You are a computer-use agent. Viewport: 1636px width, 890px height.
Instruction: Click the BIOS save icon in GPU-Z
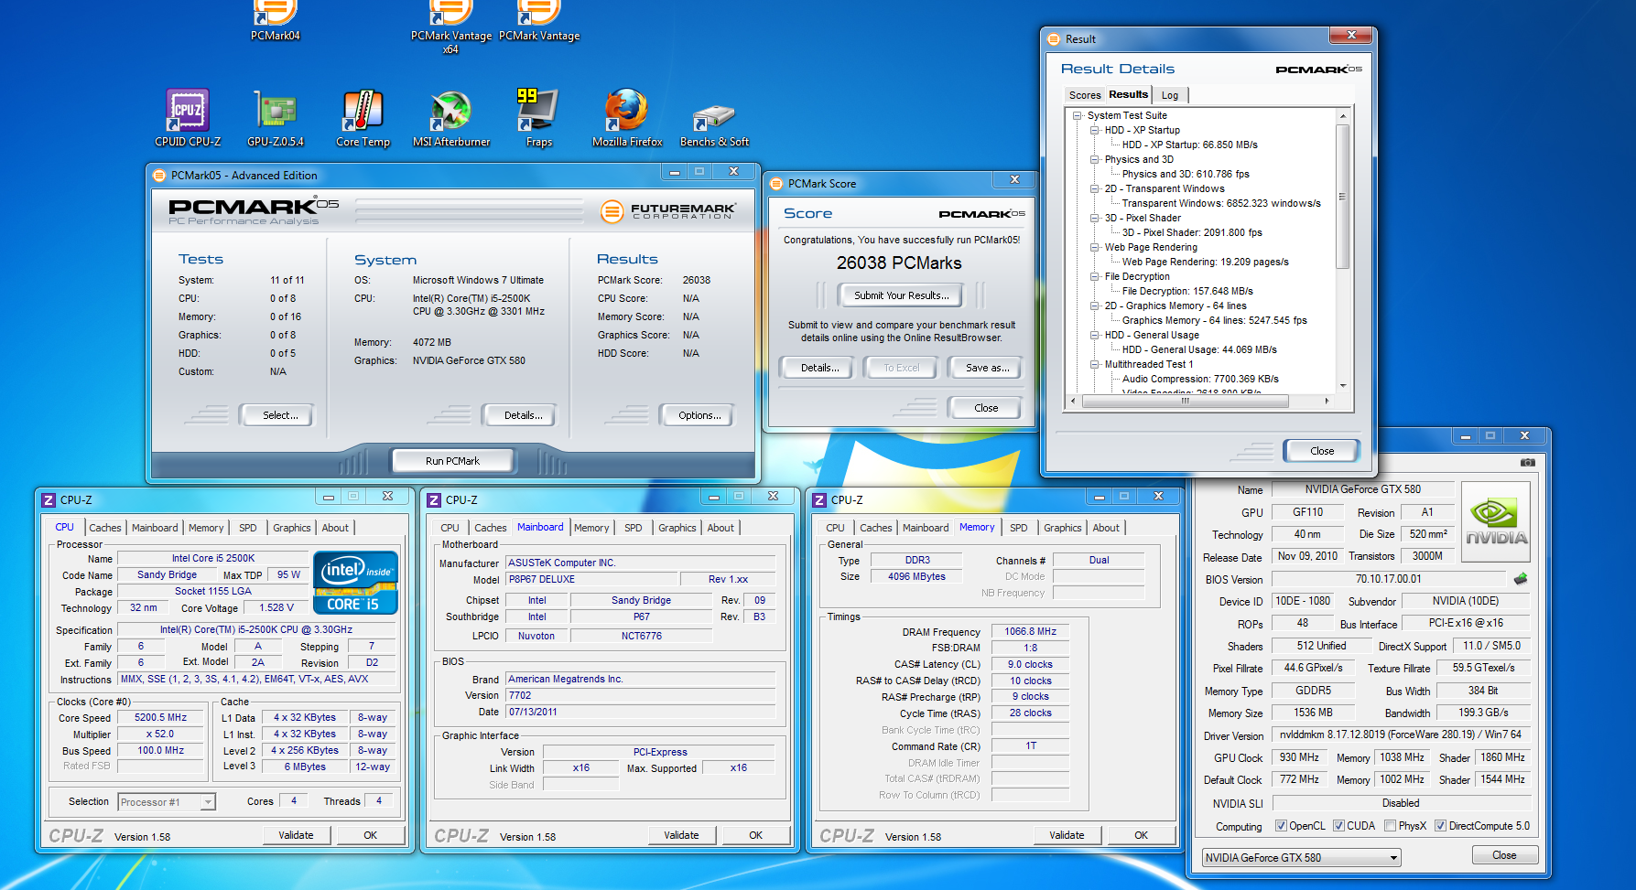(1521, 579)
